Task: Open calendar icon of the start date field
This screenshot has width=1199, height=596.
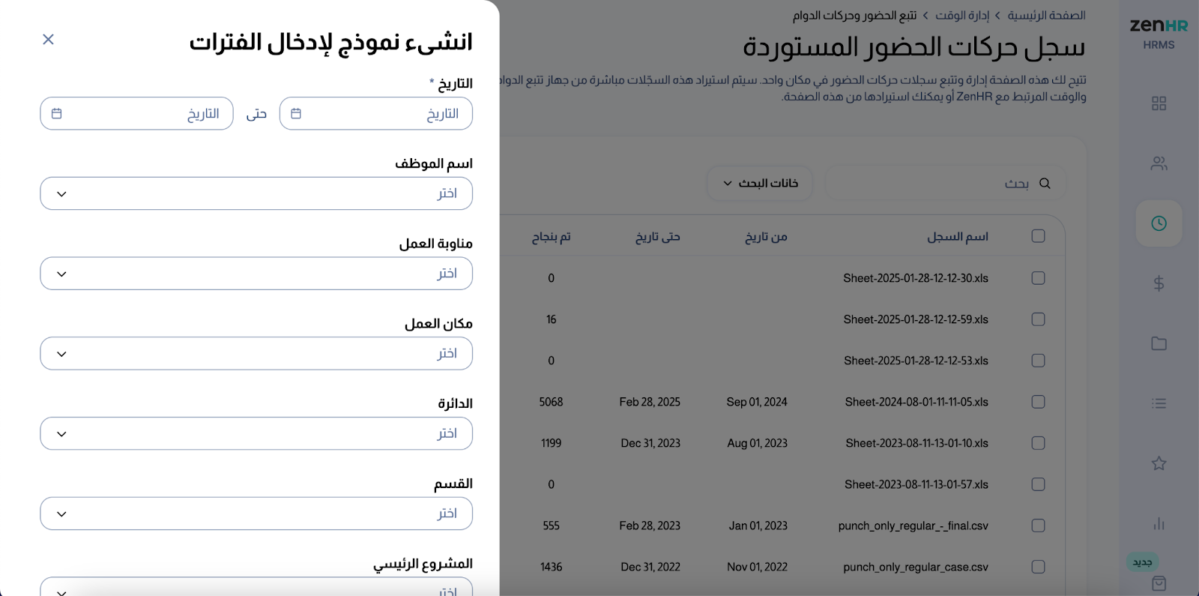Action: (x=296, y=113)
